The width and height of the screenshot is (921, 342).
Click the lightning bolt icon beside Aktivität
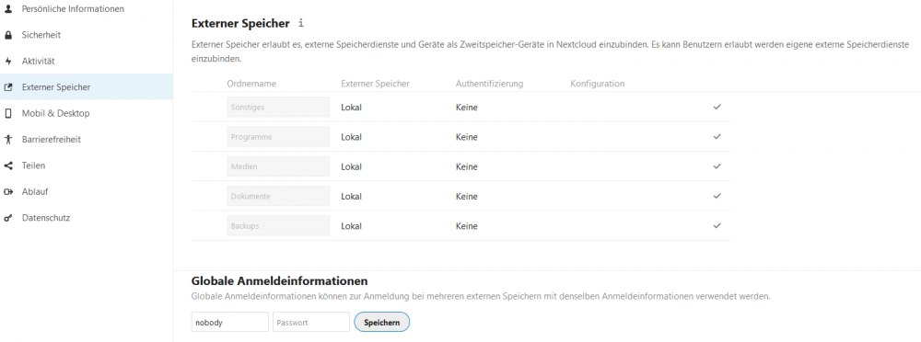pos(8,61)
